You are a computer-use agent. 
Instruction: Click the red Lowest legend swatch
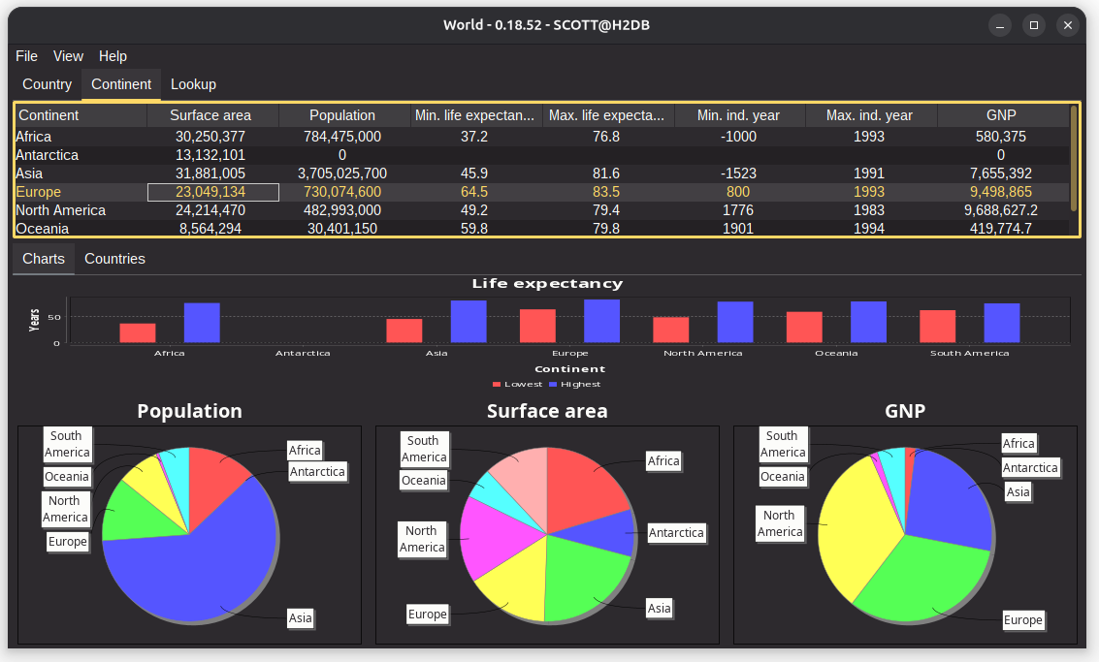[498, 385]
